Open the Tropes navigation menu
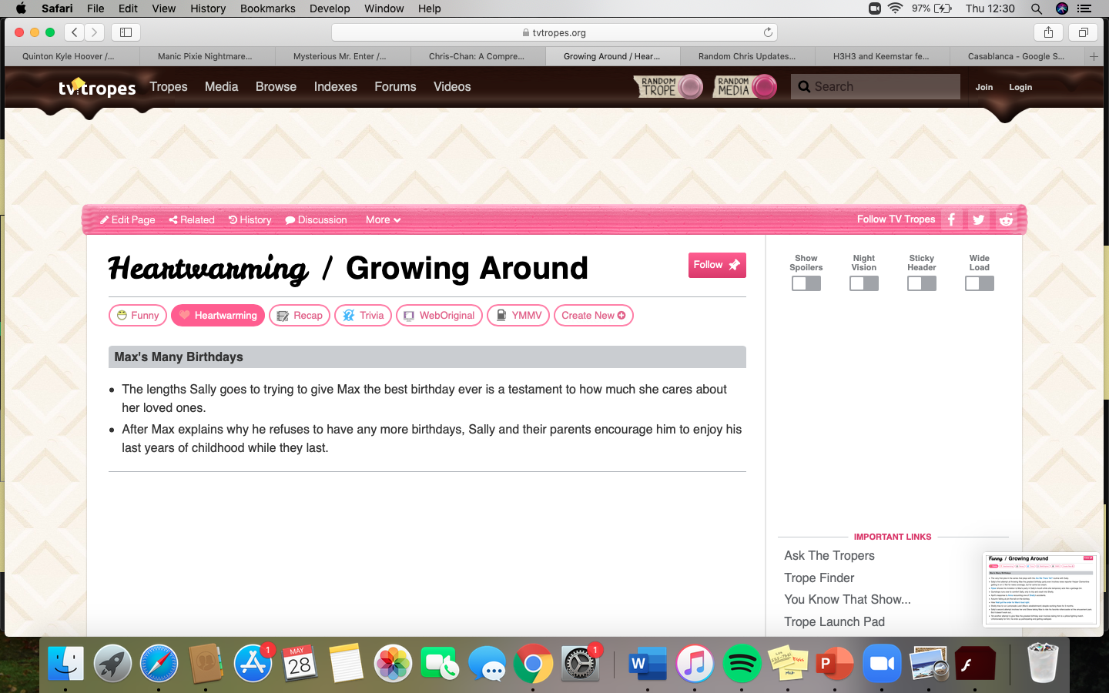This screenshot has height=693, width=1109. (169, 87)
